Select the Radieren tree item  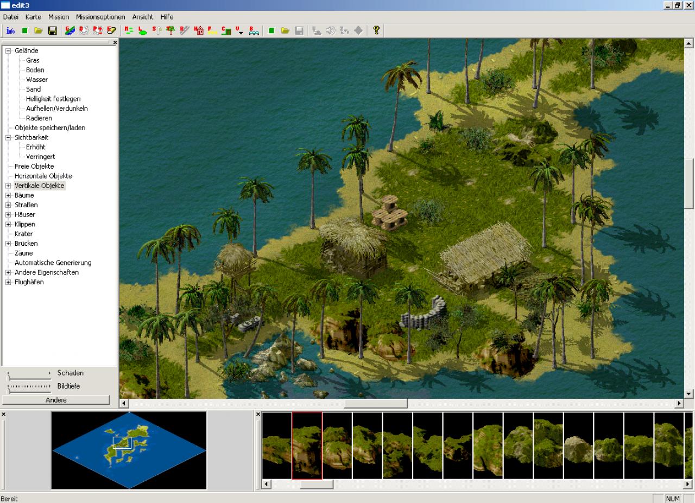39,118
